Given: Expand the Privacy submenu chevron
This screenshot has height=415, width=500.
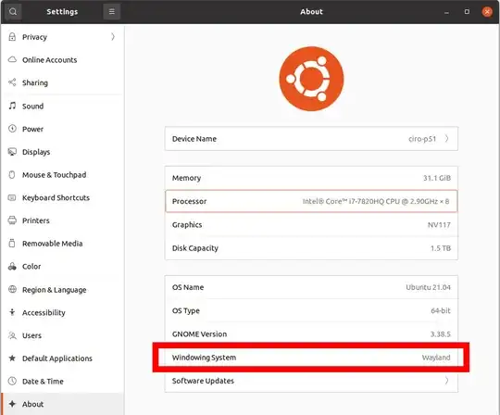Looking at the screenshot, I should tap(113, 37).
